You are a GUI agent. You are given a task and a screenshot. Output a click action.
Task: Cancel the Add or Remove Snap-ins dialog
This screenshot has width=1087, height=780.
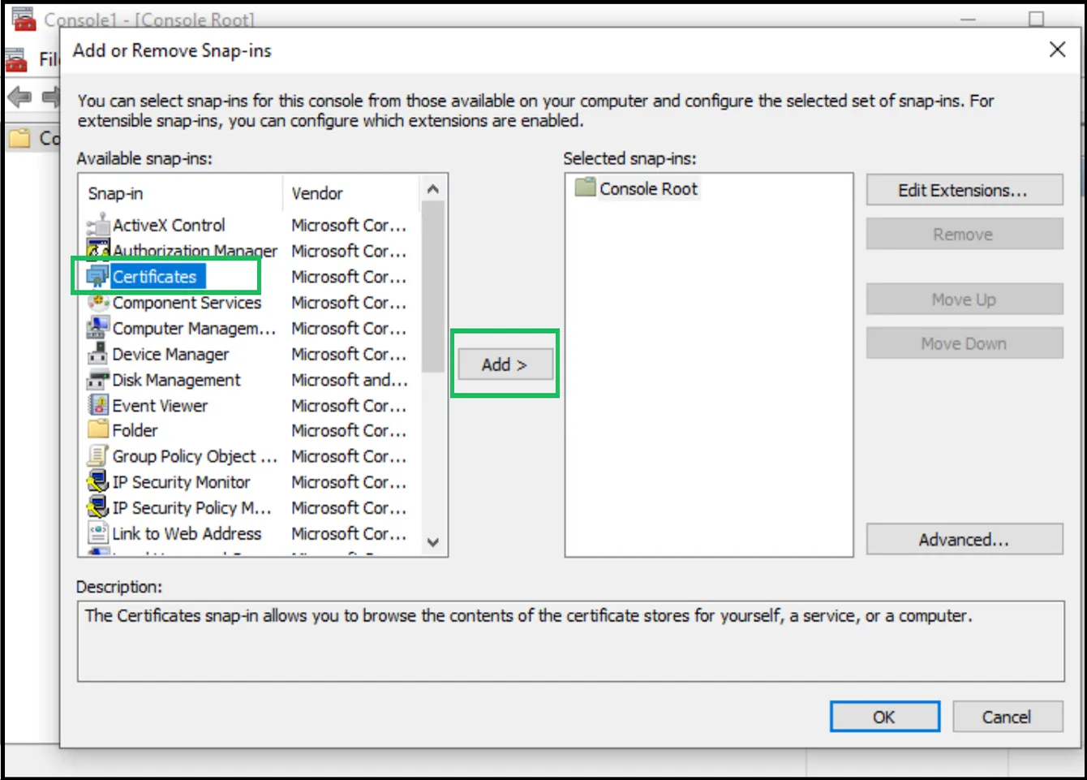tap(1007, 717)
